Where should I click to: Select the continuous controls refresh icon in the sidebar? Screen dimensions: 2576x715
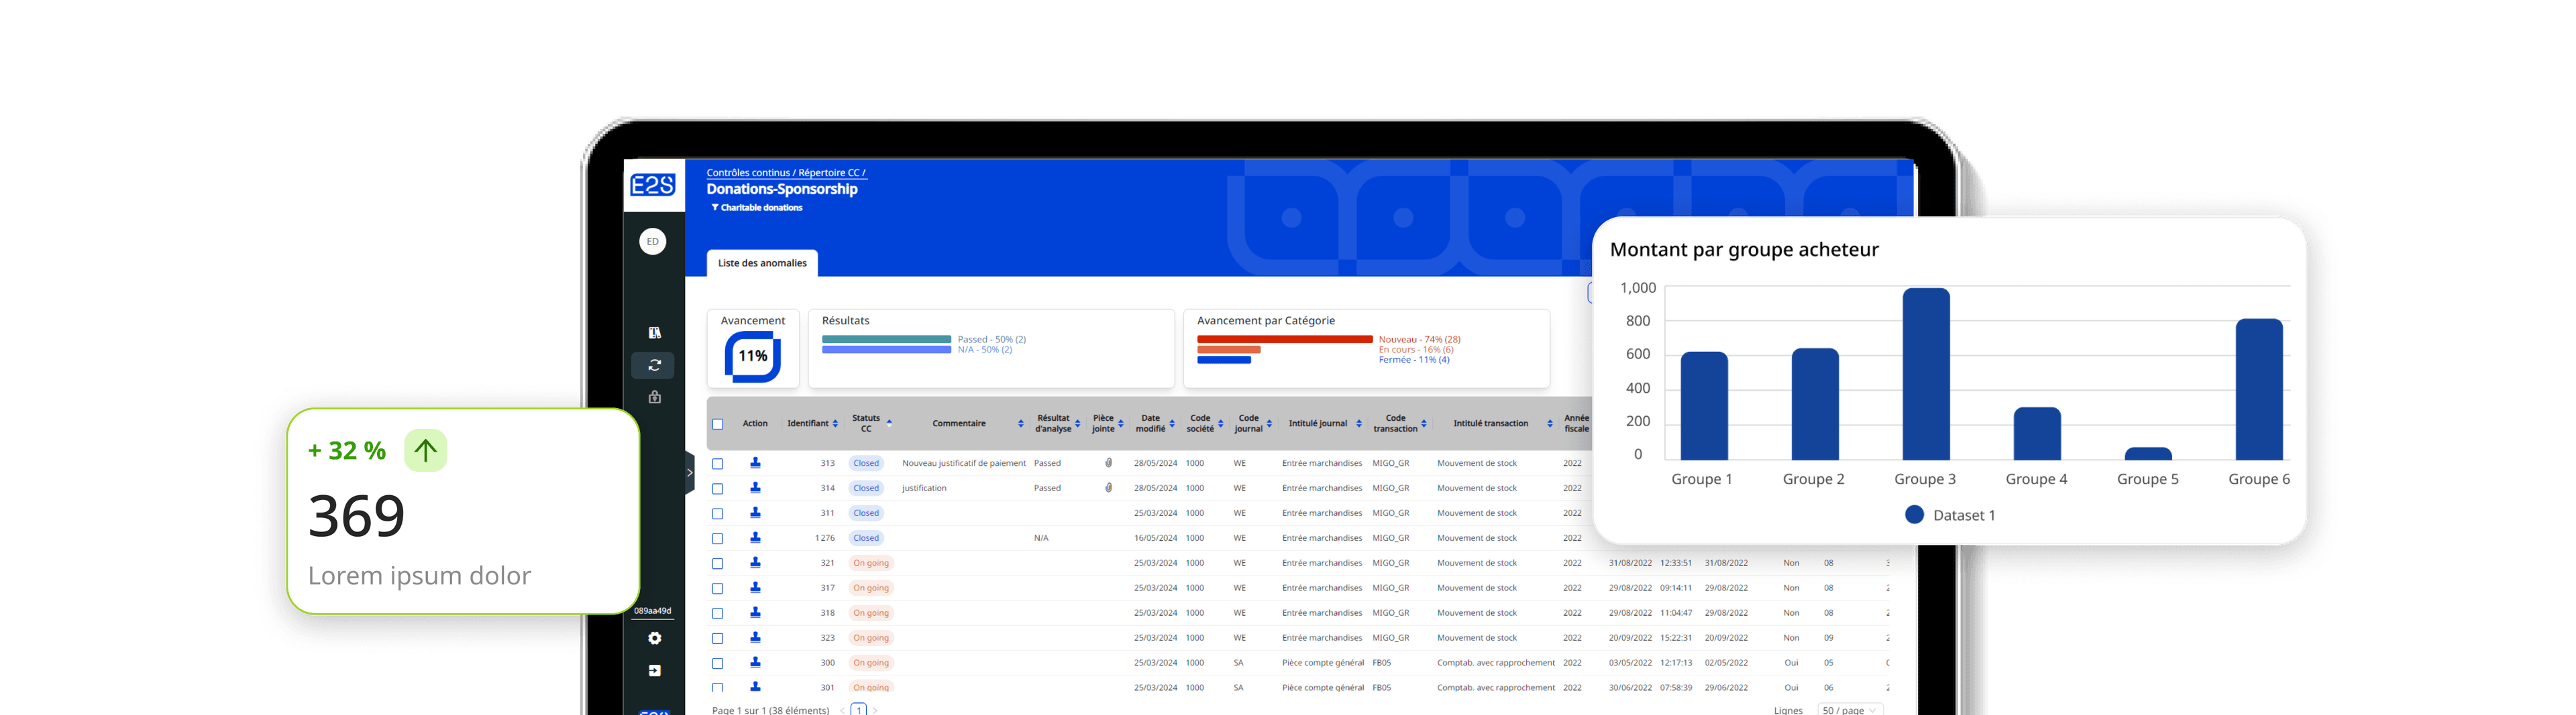pyautogui.click(x=654, y=365)
